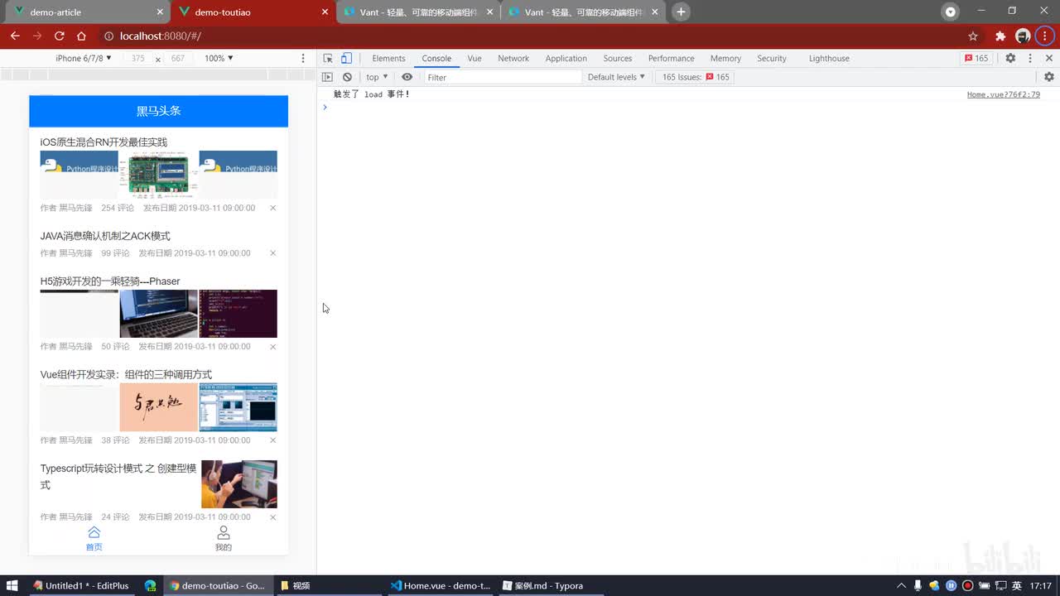
Task: Open the Vue devtools panel
Action: pyautogui.click(x=475, y=58)
